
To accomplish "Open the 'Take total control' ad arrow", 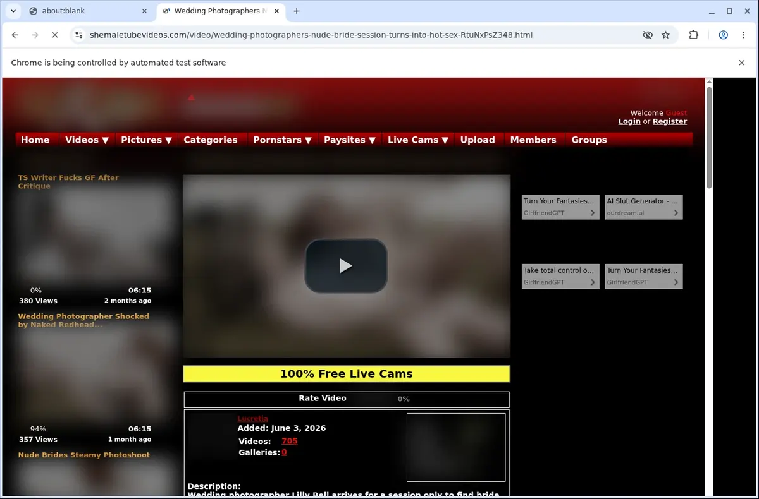I will (x=593, y=282).
